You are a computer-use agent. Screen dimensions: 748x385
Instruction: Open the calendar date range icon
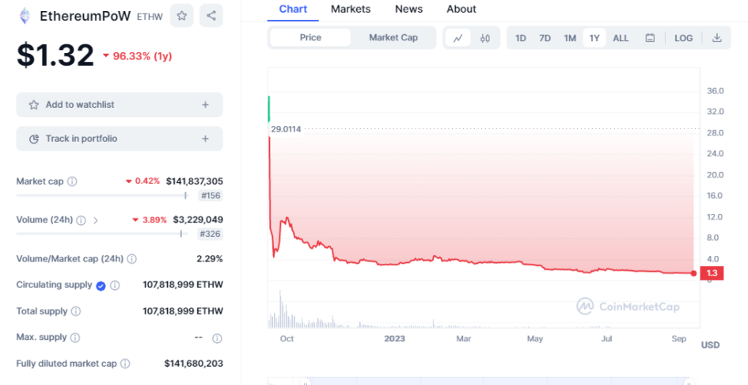click(650, 38)
